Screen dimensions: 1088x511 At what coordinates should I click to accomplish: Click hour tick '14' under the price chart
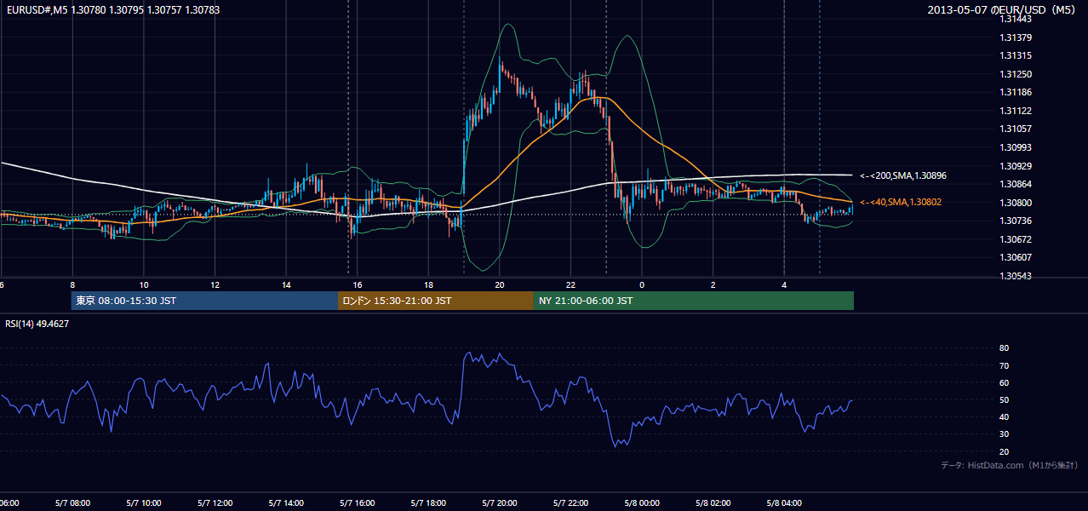(286, 284)
